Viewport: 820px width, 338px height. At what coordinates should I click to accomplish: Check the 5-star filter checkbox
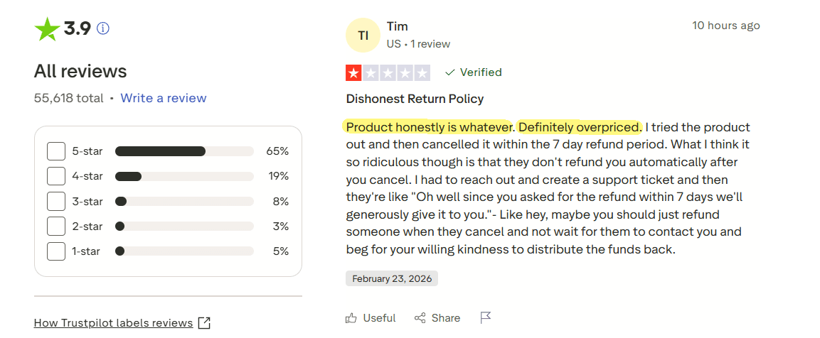click(x=56, y=151)
